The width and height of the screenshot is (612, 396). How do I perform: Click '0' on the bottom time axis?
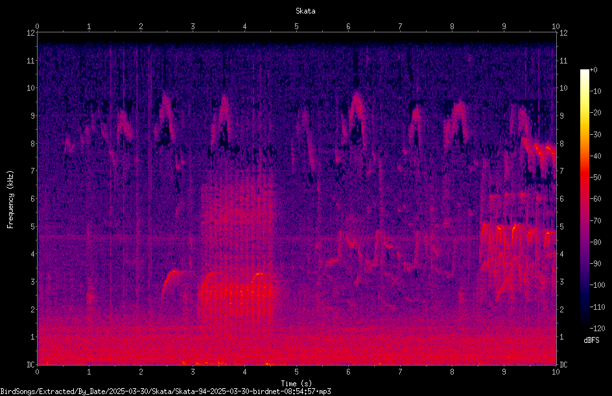[38, 372]
